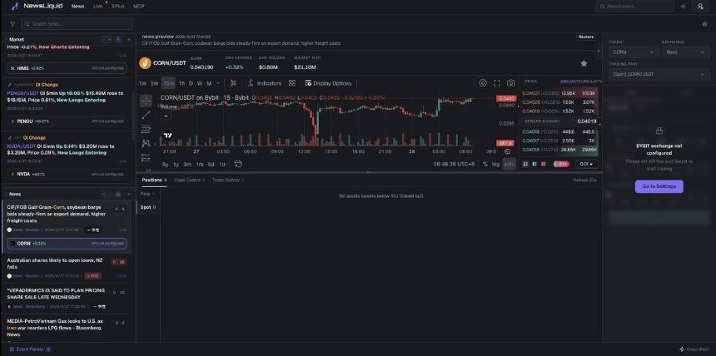This screenshot has height=356, width=716.
Task: Open the candlestick chart style icon
Action: click(x=233, y=83)
